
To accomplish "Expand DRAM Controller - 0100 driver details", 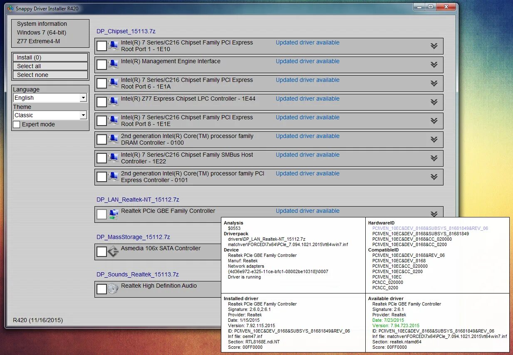I will click(434, 139).
